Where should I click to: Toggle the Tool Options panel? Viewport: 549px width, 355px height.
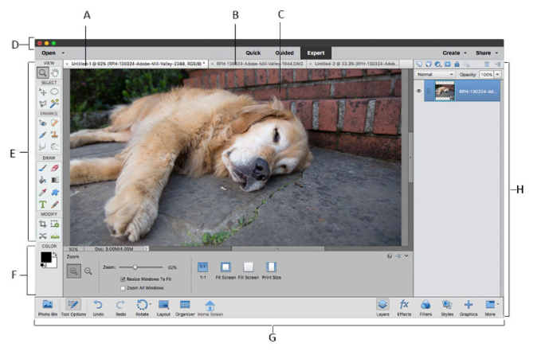tap(73, 308)
